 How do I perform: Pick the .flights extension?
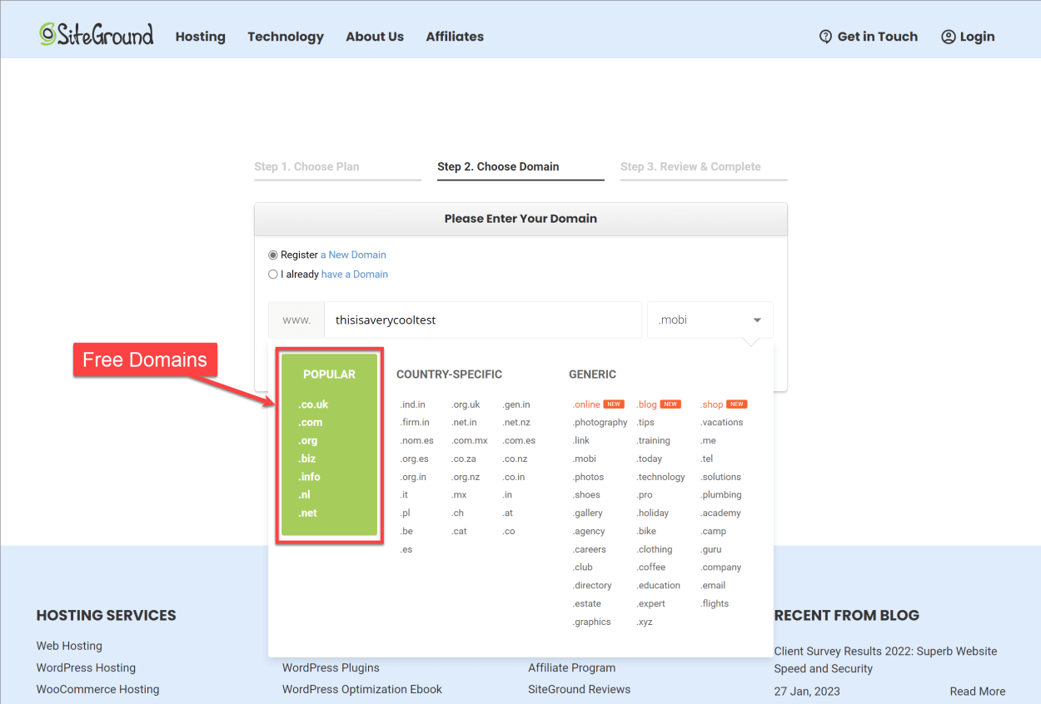click(715, 603)
